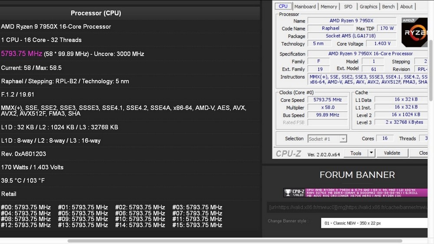Open the Mainboard tab
The width and height of the screenshot is (434, 244).
[305, 7]
